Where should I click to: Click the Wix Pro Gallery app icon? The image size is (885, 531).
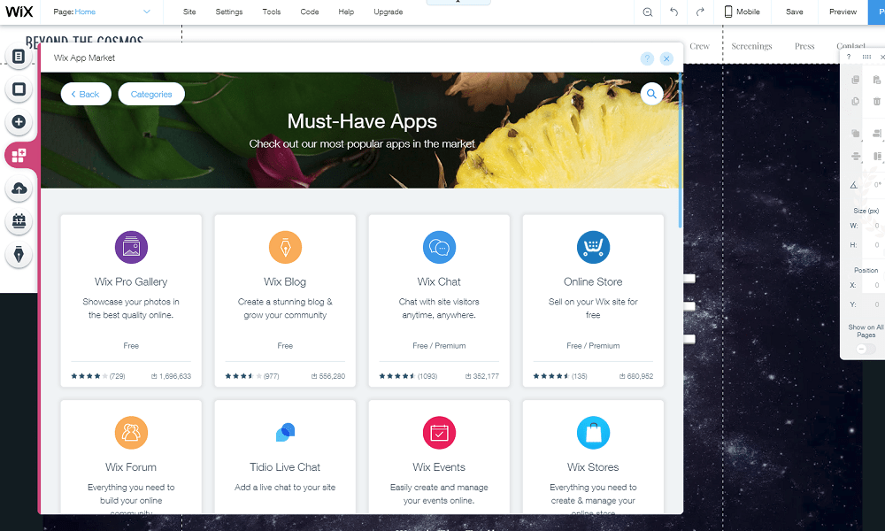131,247
